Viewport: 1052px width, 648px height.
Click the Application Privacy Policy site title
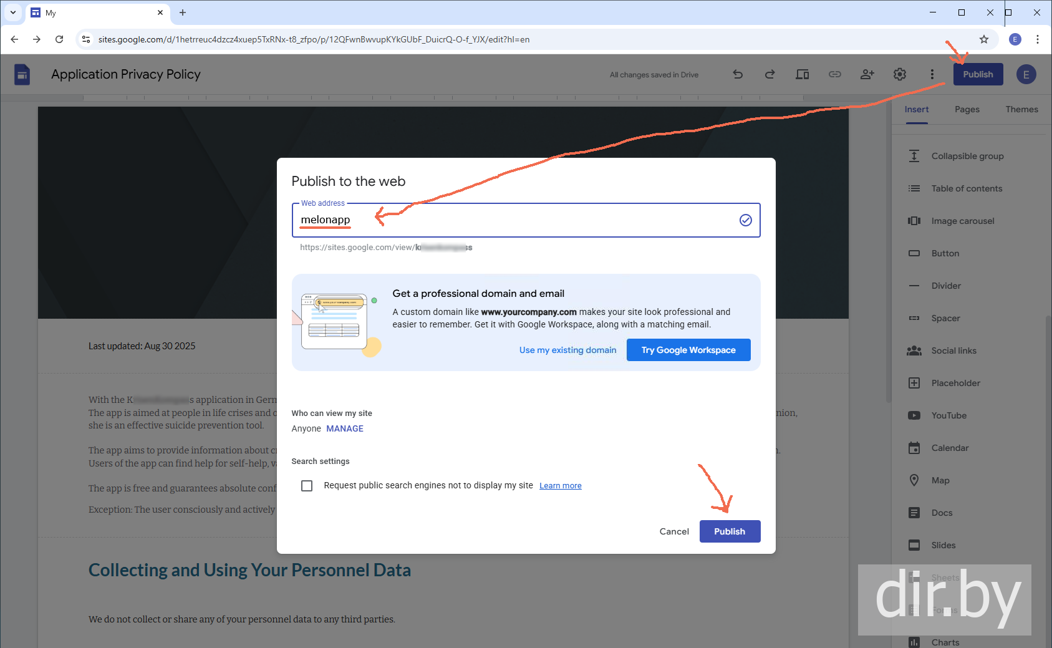click(x=126, y=74)
